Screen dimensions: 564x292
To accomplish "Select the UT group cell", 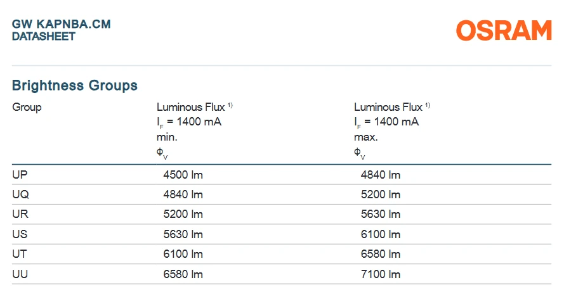I will (20, 254).
